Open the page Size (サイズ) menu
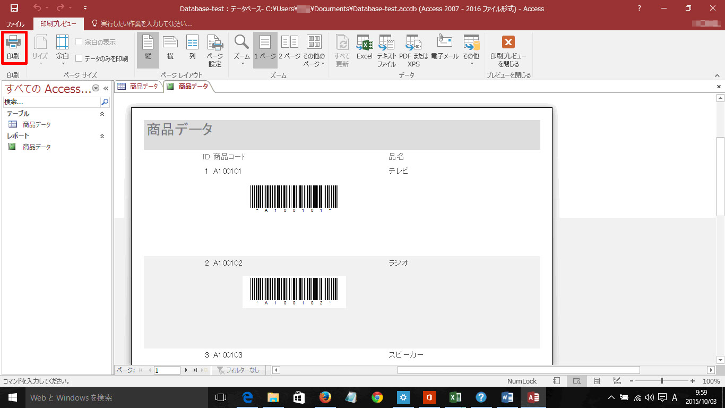The image size is (725, 408). tap(40, 51)
